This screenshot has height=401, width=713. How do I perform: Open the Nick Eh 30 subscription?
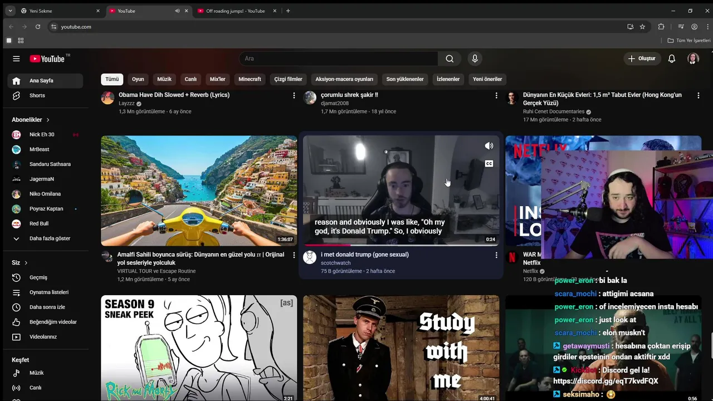(45, 134)
